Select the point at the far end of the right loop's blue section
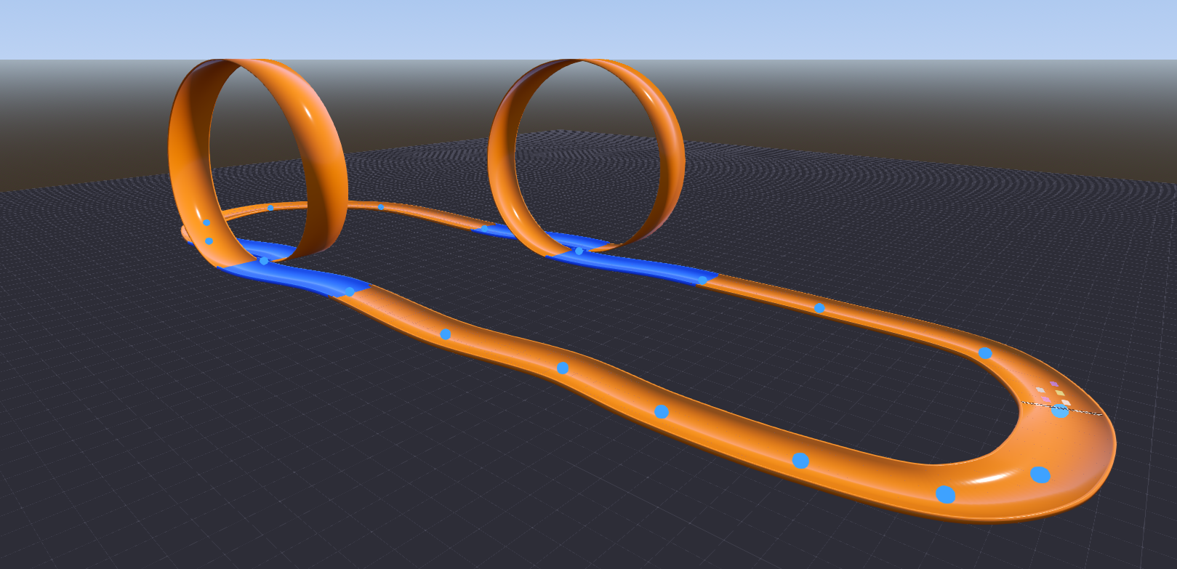The height and width of the screenshot is (569, 1177). [484, 228]
